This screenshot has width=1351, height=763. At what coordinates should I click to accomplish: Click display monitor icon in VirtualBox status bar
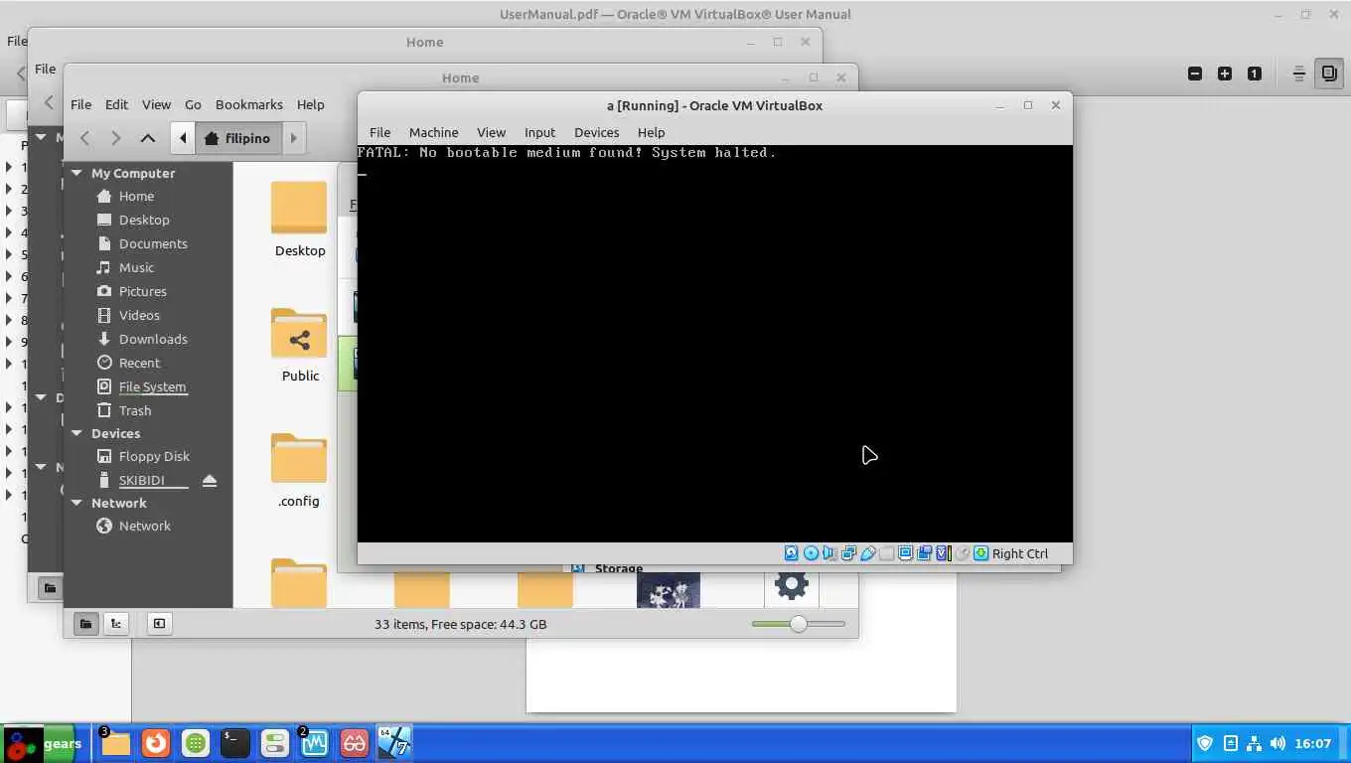pos(905,553)
